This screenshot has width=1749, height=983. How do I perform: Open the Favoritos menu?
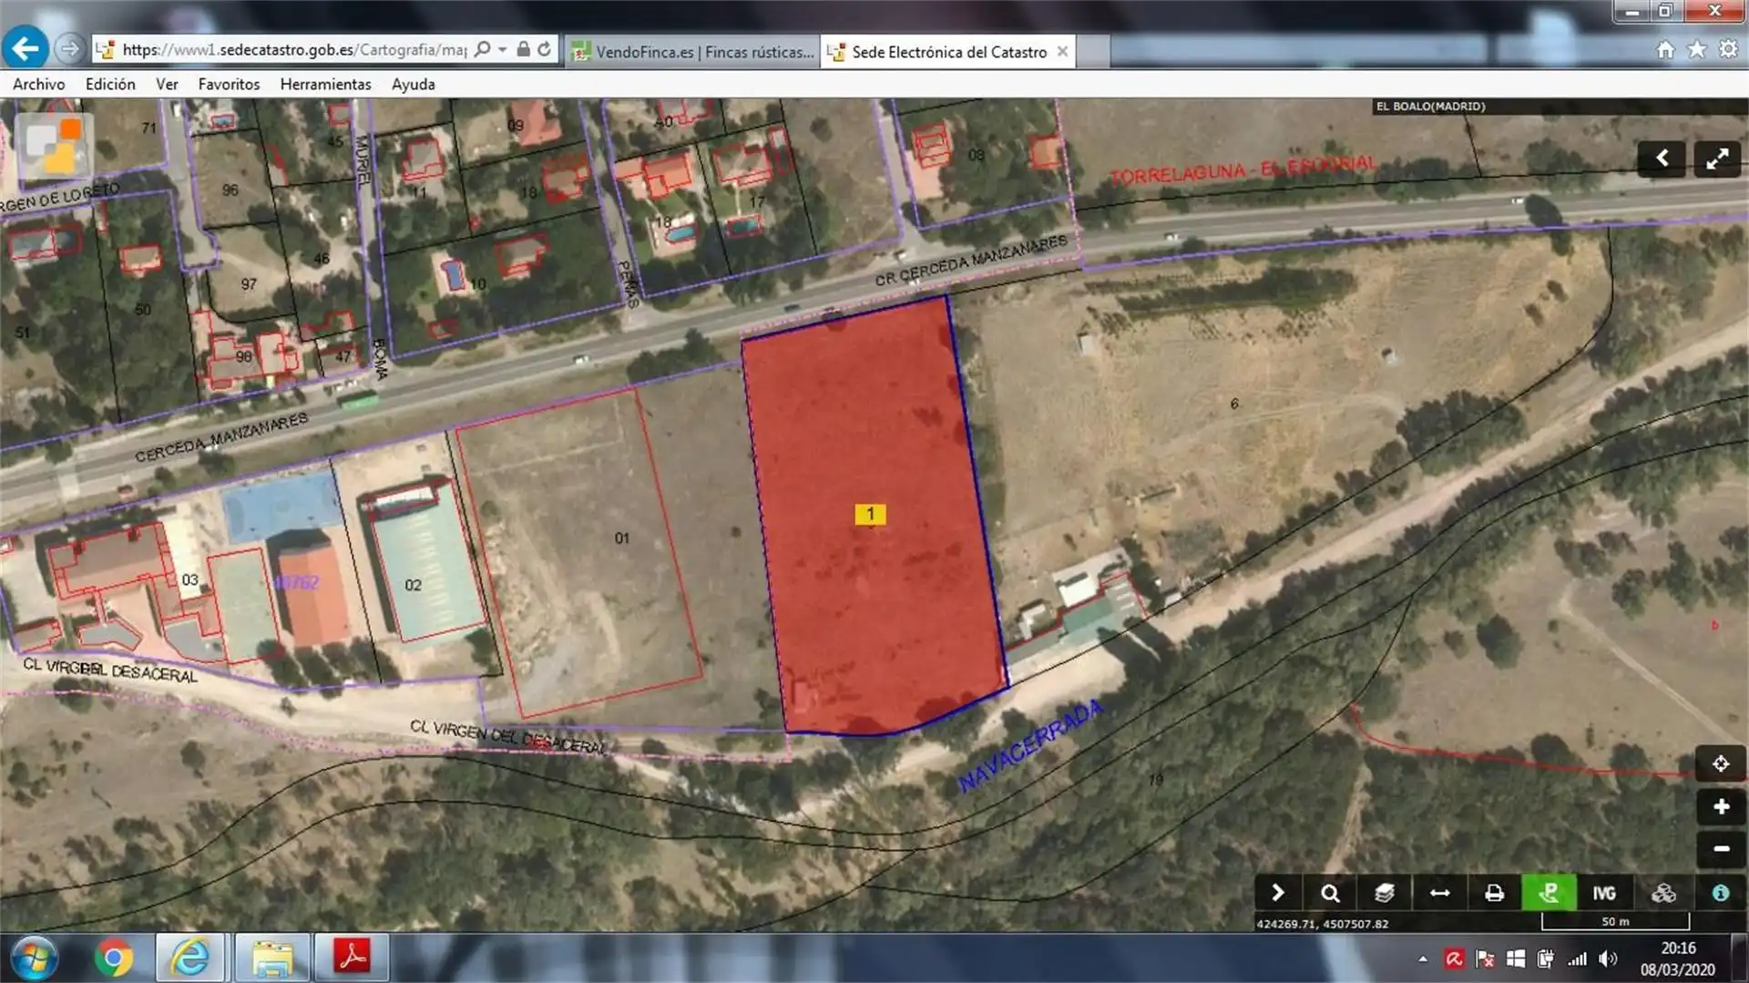click(x=229, y=84)
